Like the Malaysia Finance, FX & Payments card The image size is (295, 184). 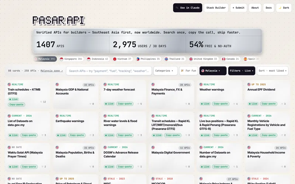tap(188, 104)
